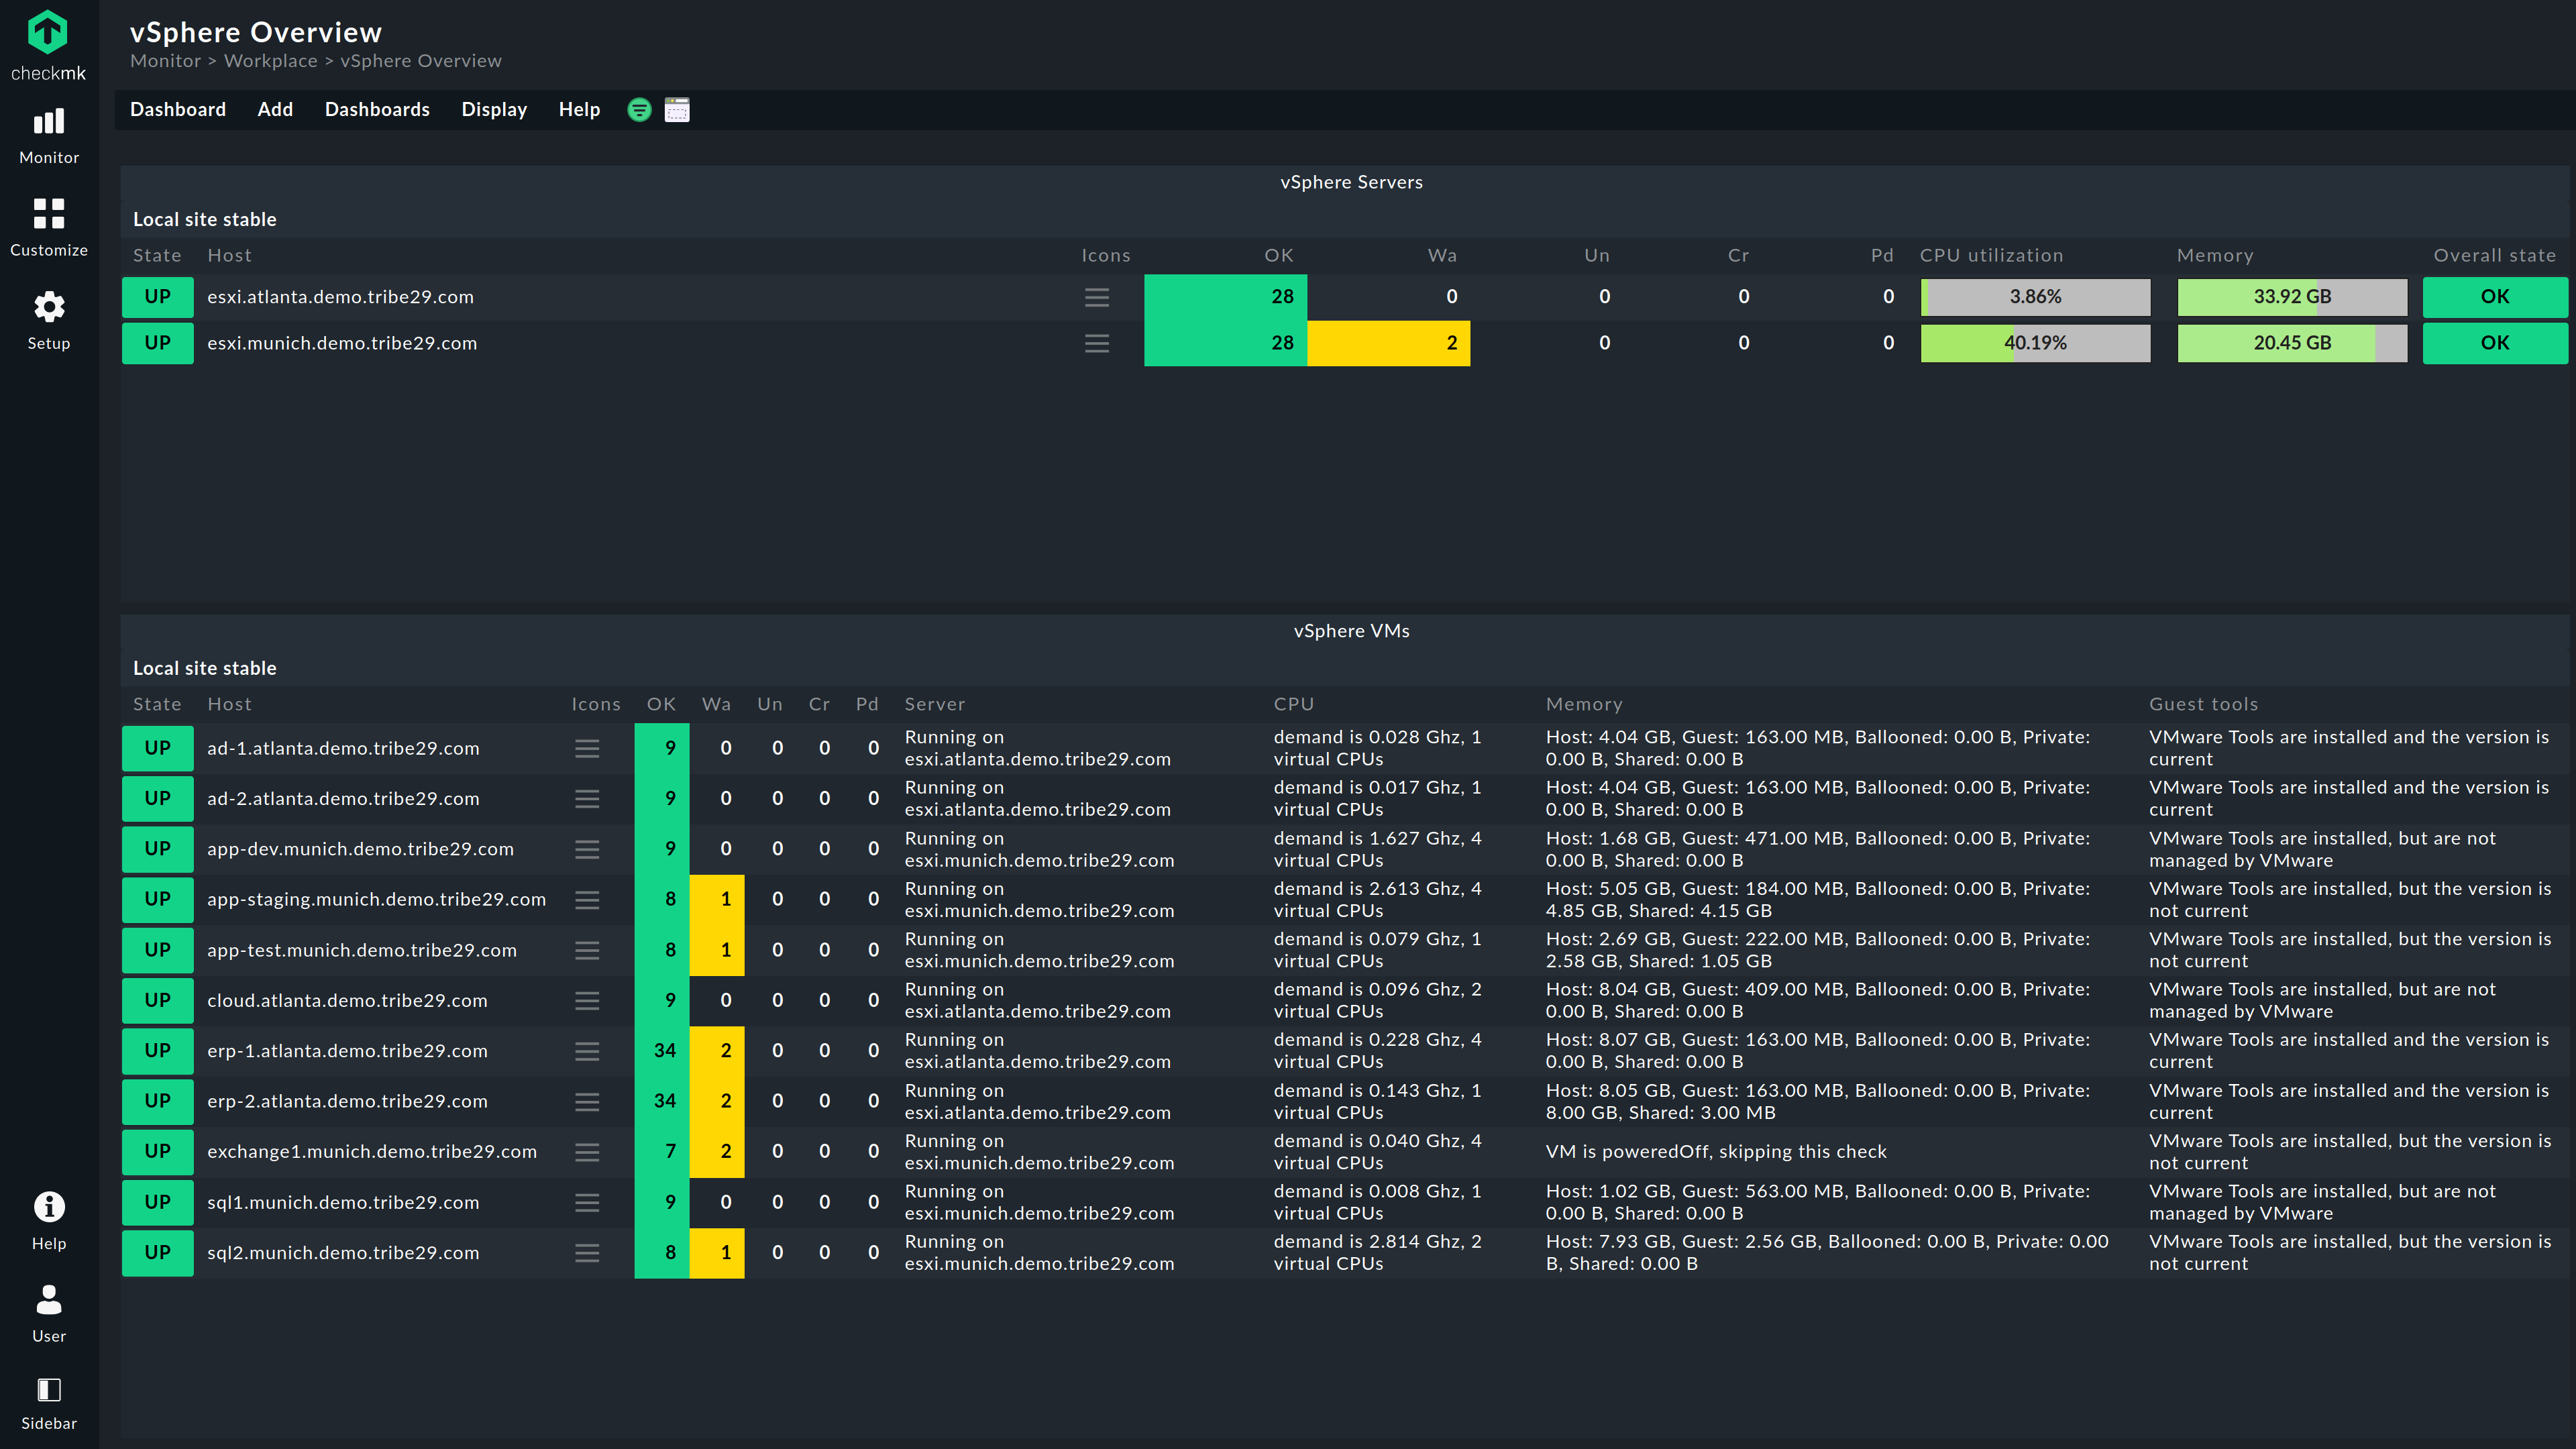Click Overall state OK for esxi.atlanta
The image size is (2576, 1449).
click(2495, 297)
